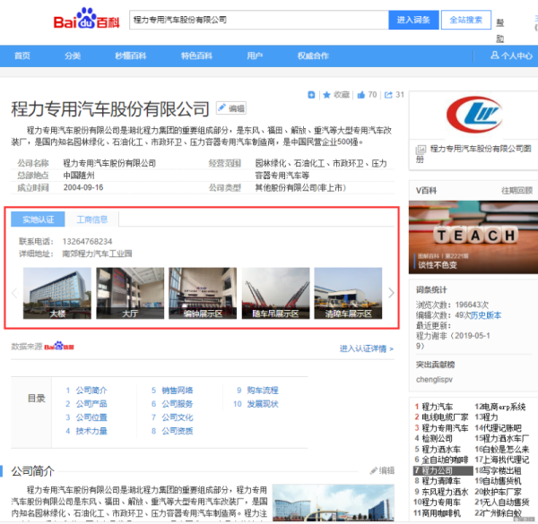The image size is (538, 524).
Task: Click address text 南郊程力汽车工业园
Action: click(97, 253)
